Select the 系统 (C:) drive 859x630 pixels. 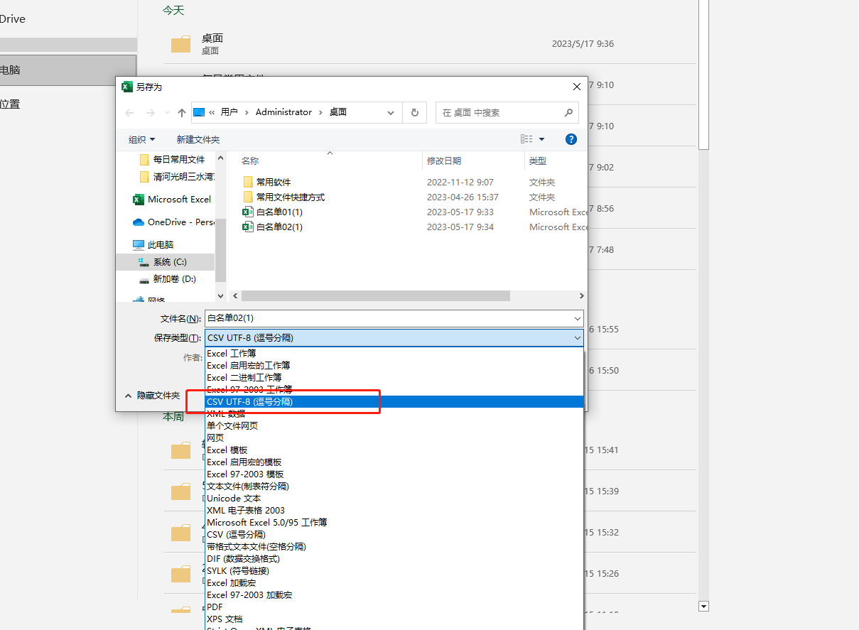(165, 262)
